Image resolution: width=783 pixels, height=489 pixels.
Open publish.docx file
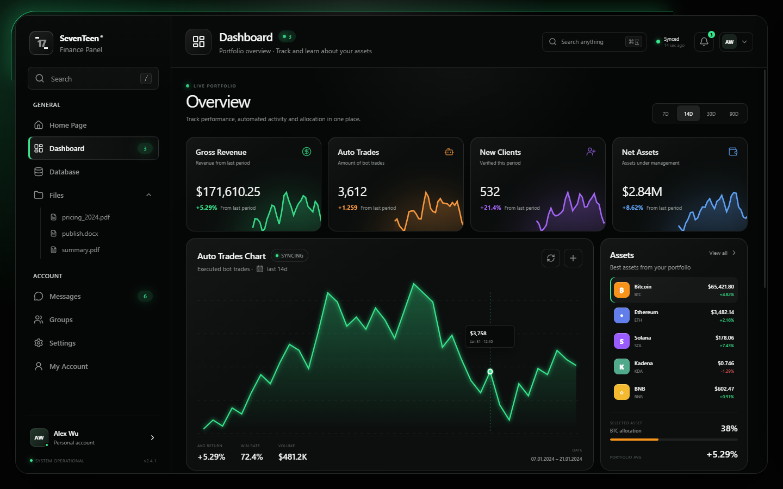point(80,233)
